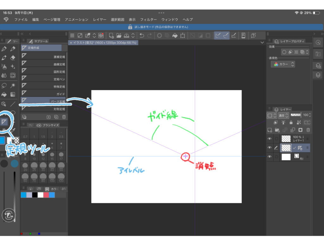
Task: Click the Undo arrow in the command bar
Action: pos(142,35)
